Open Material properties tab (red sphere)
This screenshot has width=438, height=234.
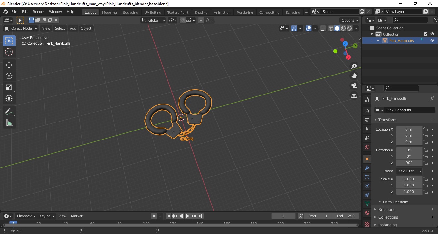[x=367, y=213]
